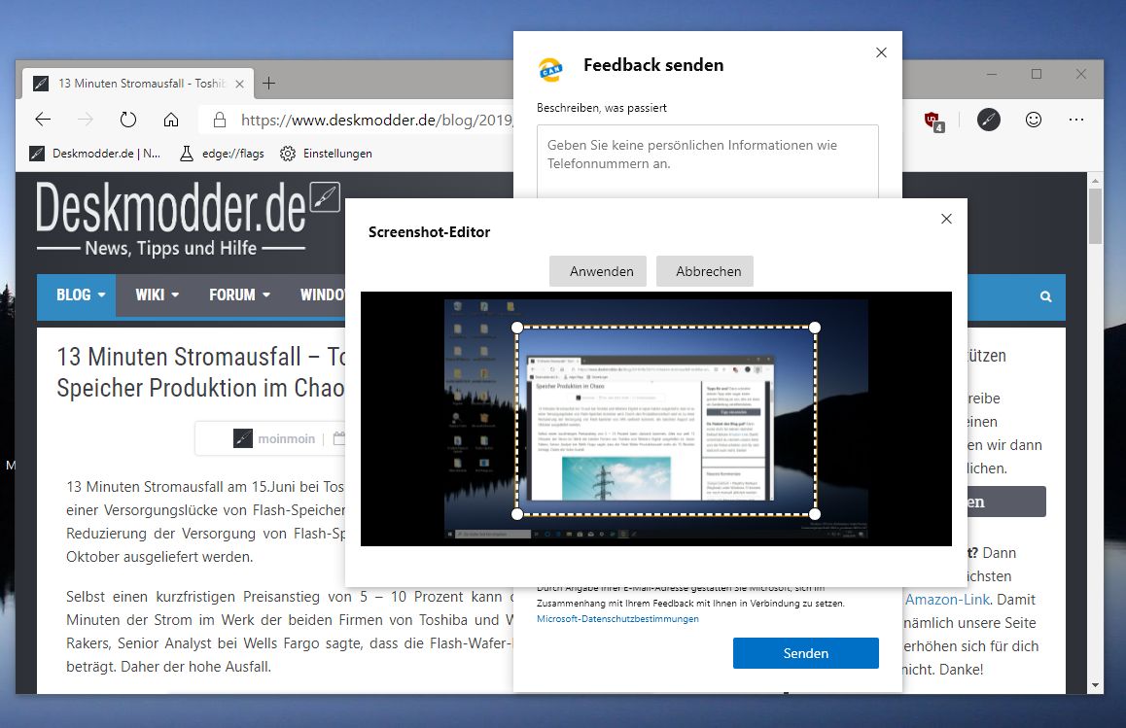The width and height of the screenshot is (1126, 728).
Task: Open the Deskmodder.de bookmark
Action: (94, 153)
